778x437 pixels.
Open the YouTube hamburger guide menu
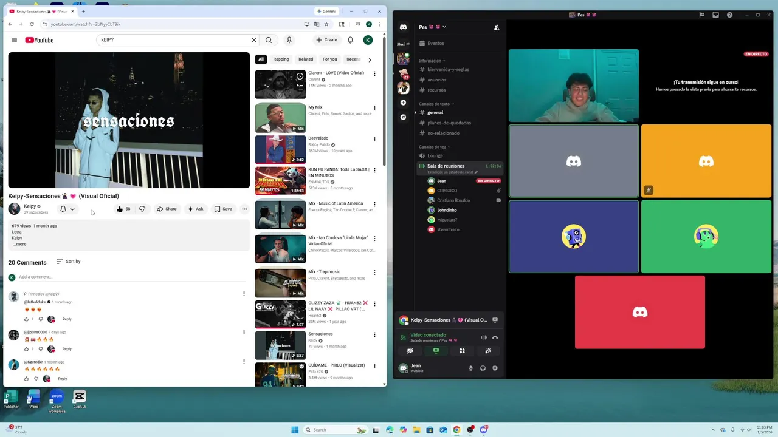coord(14,40)
